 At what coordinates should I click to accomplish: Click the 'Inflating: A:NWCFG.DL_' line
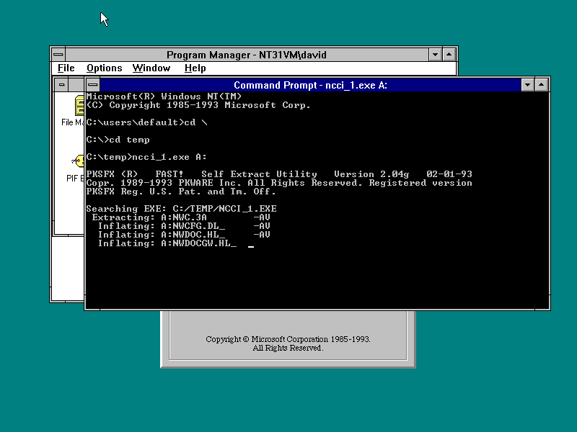tap(184, 226)
